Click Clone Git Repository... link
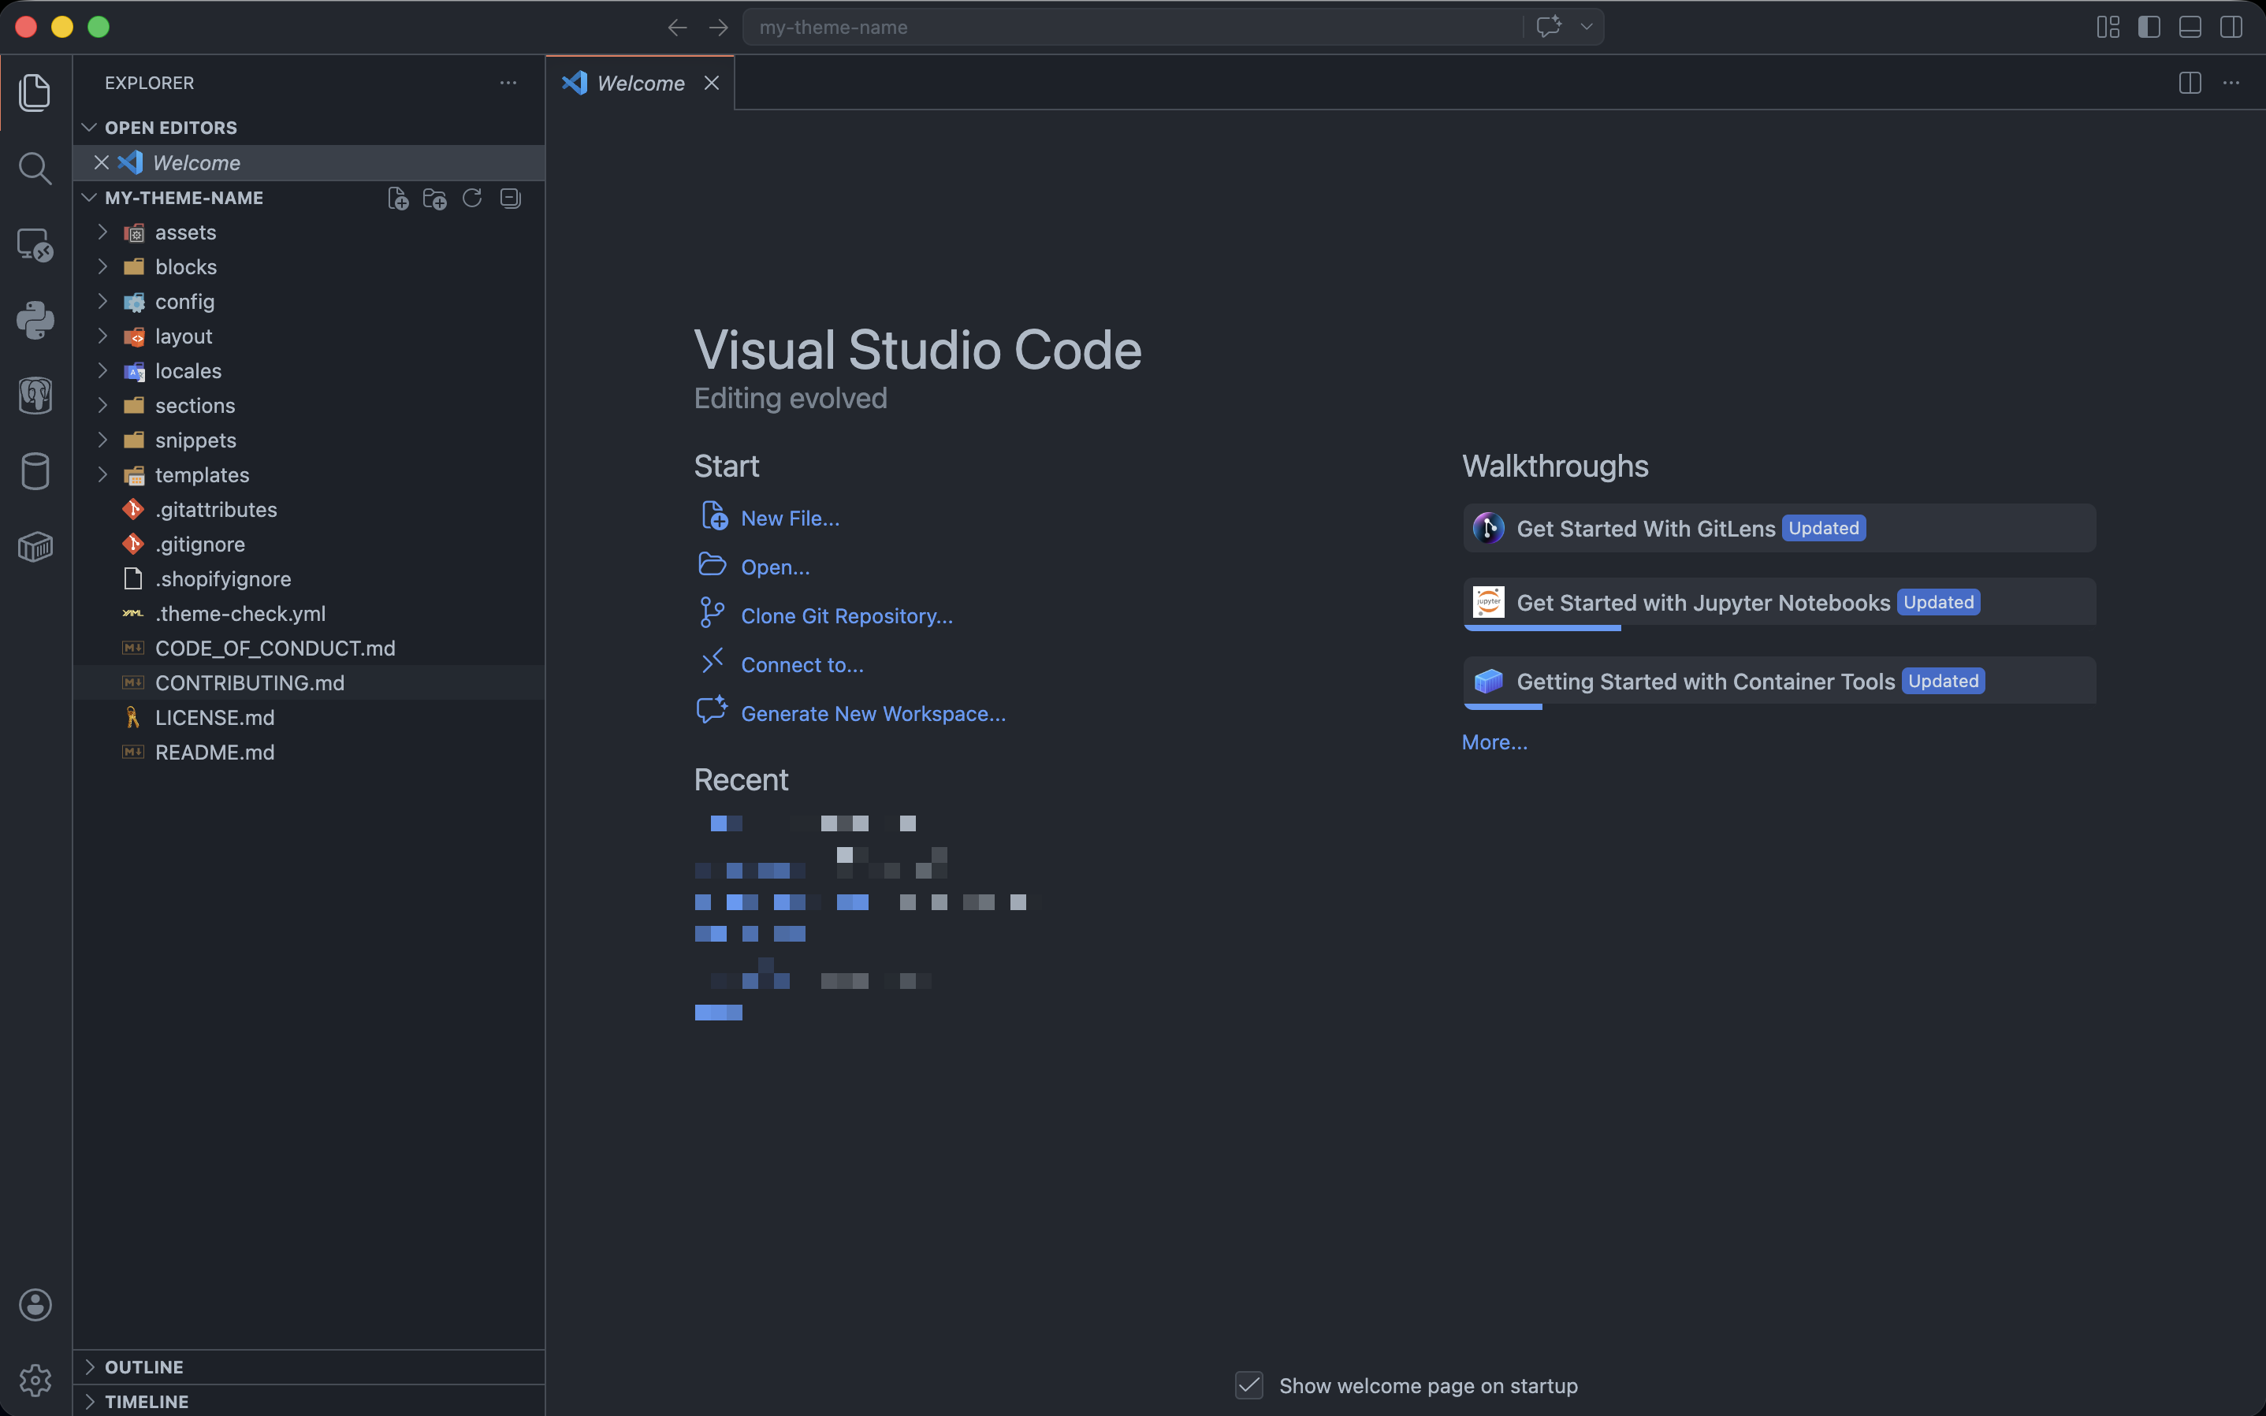This screenshot has width=2266, height=1416. tap(846, 615)
